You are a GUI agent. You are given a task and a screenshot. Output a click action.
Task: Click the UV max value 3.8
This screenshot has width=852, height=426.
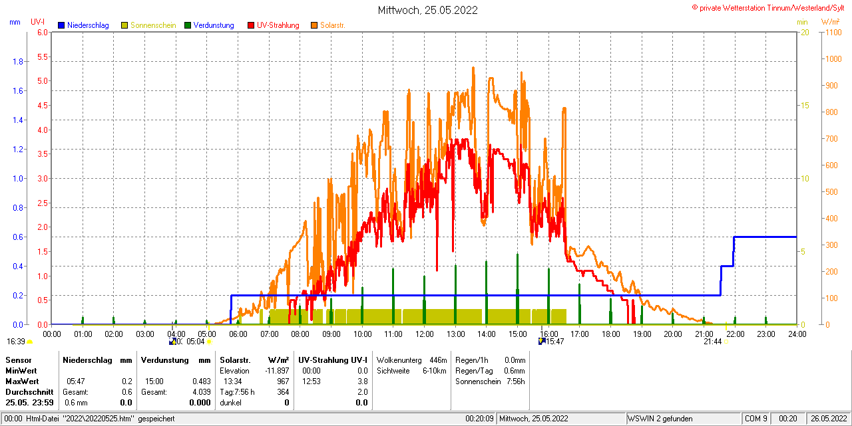362,381
